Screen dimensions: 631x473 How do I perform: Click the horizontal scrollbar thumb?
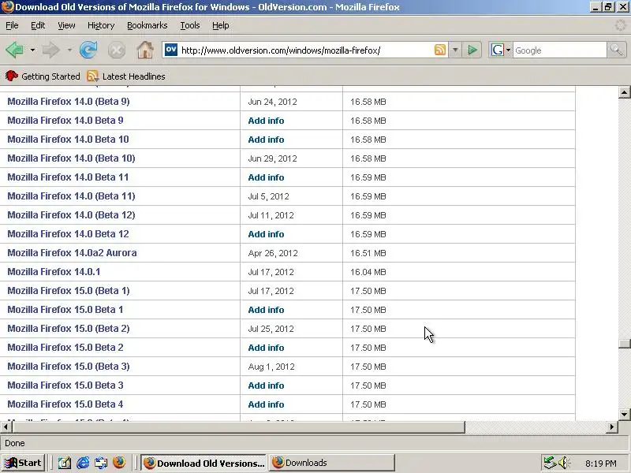237,426
